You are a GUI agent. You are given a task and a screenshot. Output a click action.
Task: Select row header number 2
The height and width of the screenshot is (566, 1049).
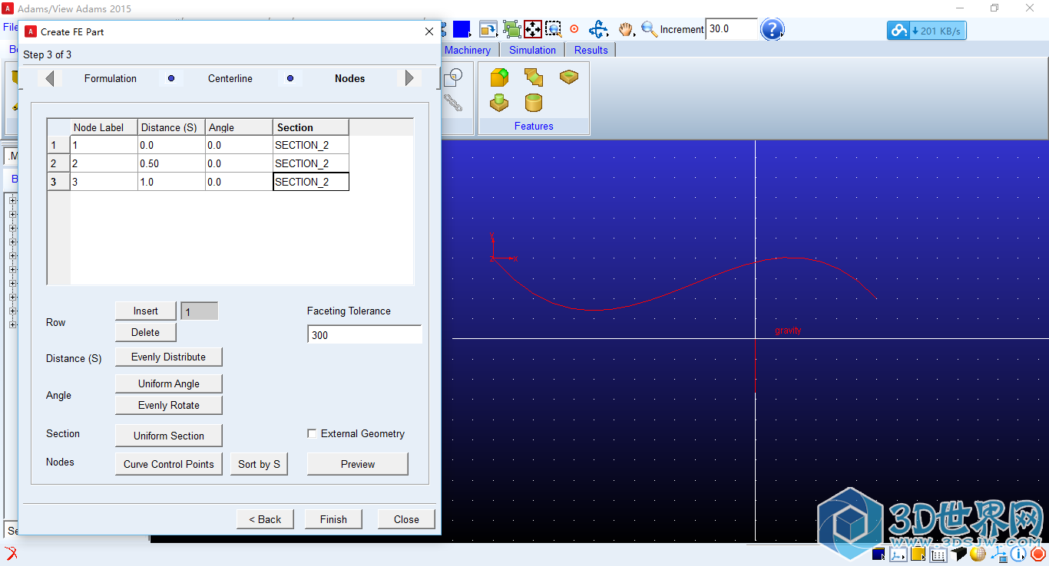pyautogui.click(x=58, y=163)
